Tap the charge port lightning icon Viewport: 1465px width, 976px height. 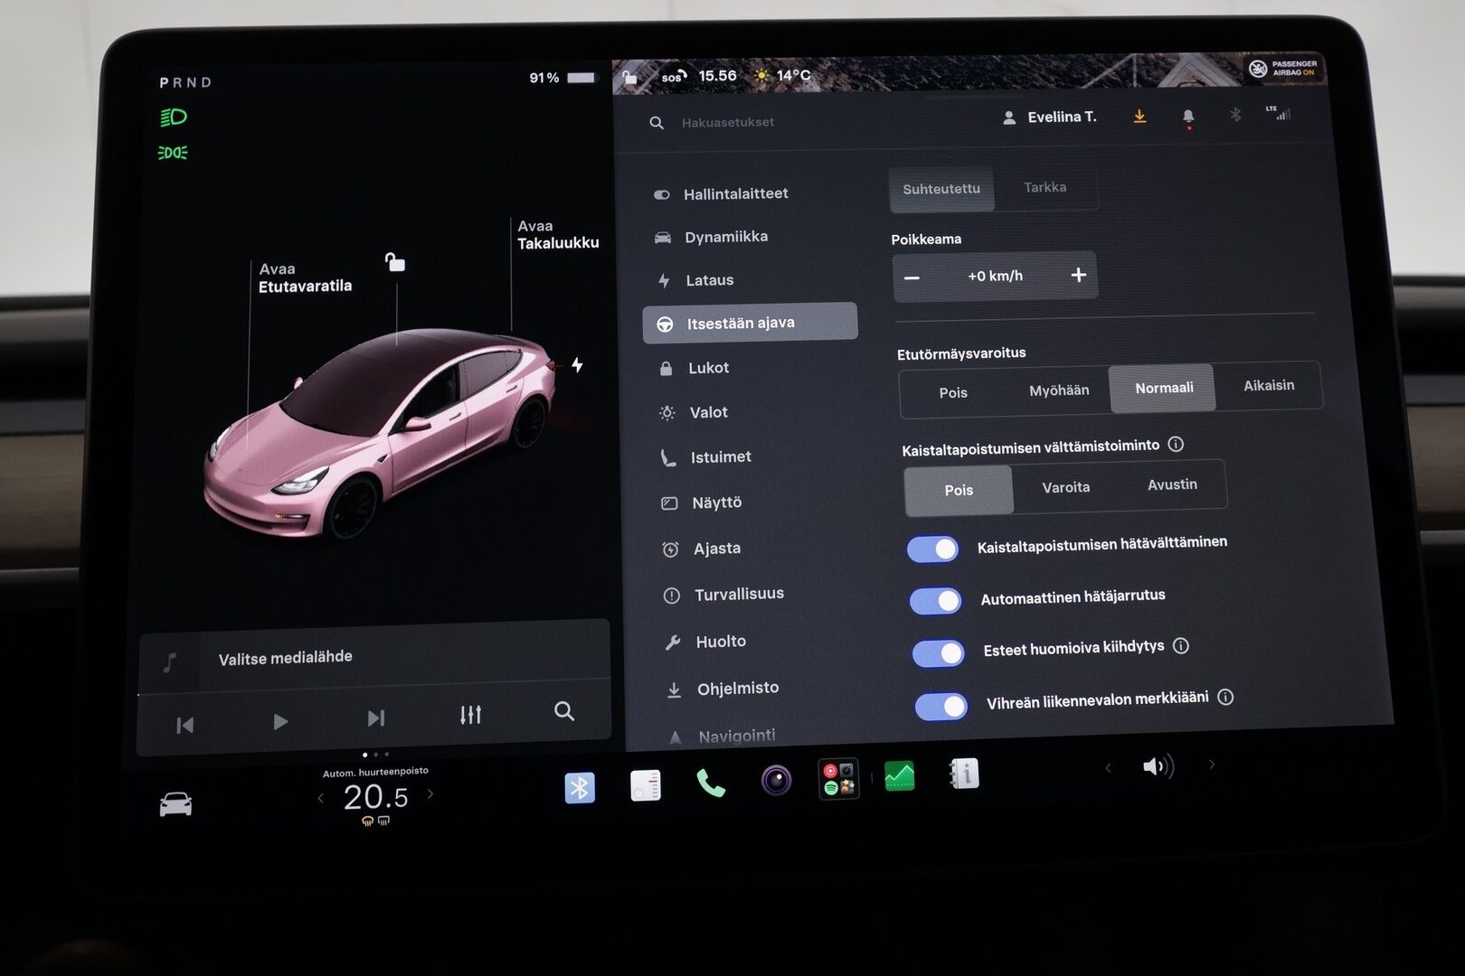tap(577, 364)
